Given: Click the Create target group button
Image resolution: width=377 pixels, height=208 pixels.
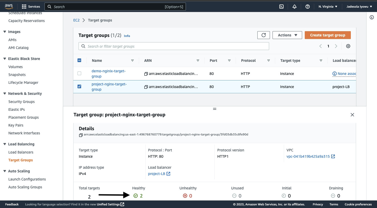Looking at the screenshot, I should click(x=328, y=35).
